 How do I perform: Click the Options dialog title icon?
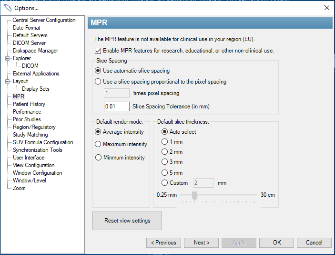(8, 8)
